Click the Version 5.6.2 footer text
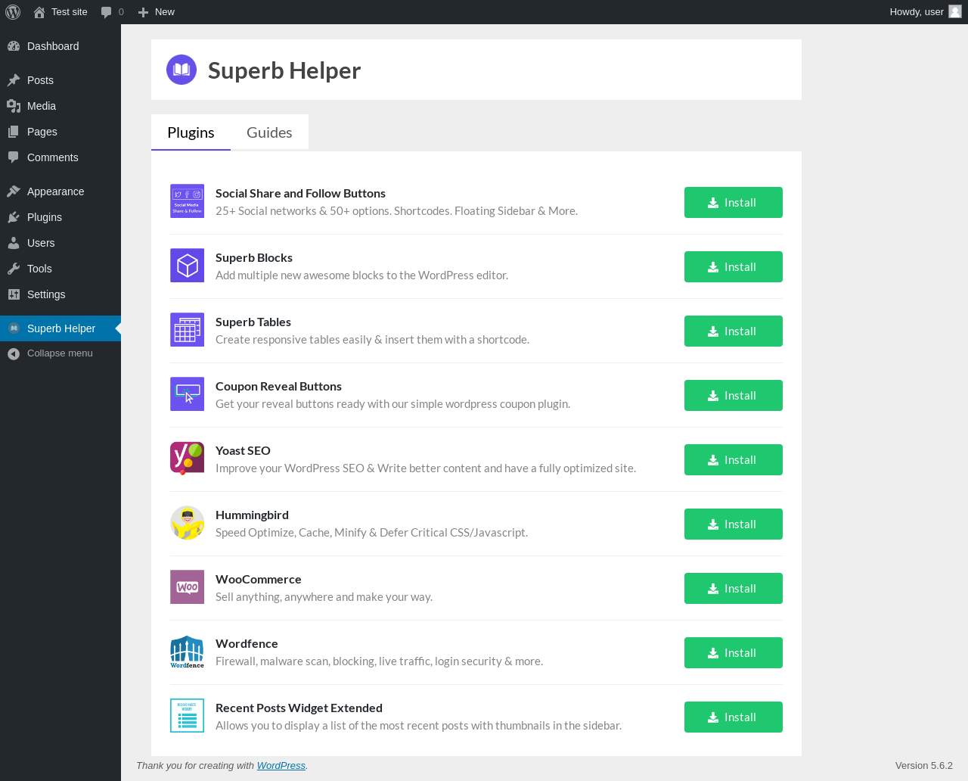The image size is (968, 781). [924, 766]
